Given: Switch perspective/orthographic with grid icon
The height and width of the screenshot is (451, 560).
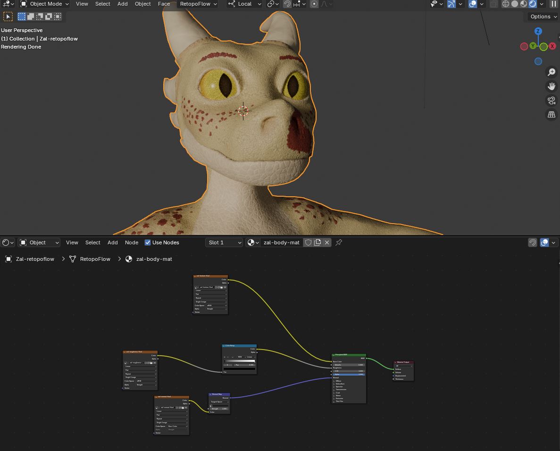Looking at the screenshot, I should (x=551, y=115).
